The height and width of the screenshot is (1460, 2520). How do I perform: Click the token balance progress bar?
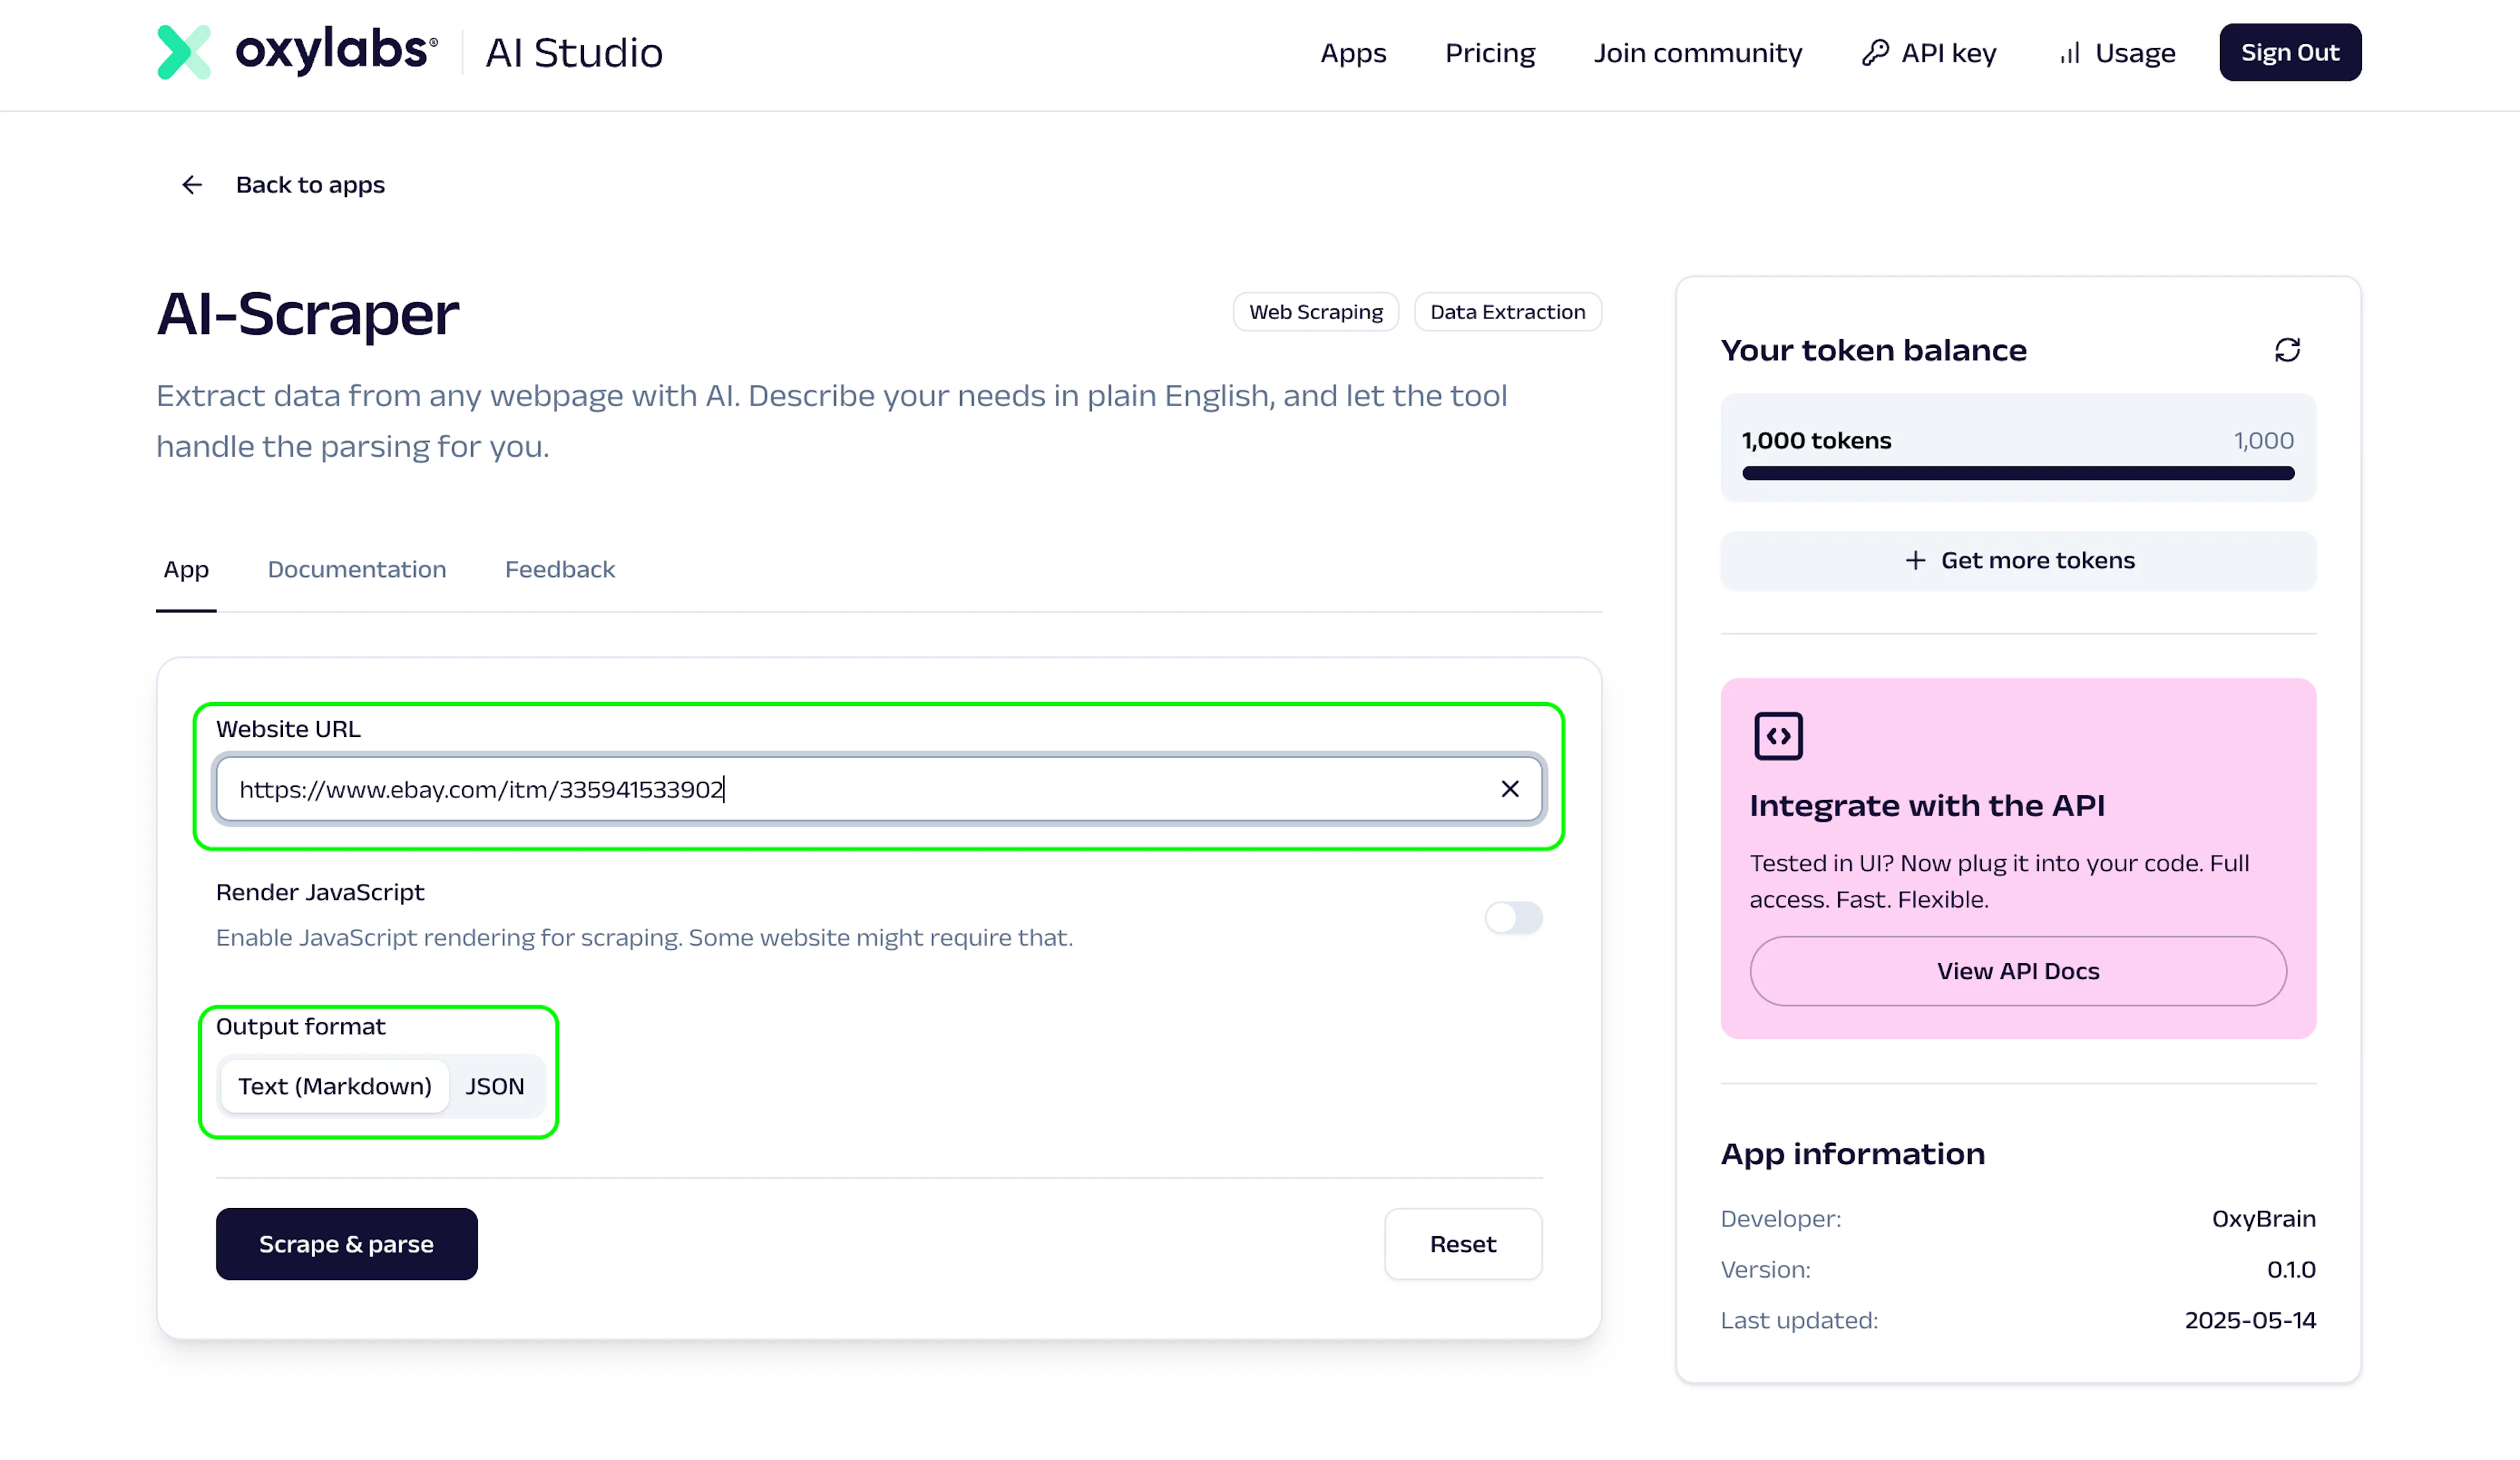point(2018,473)
